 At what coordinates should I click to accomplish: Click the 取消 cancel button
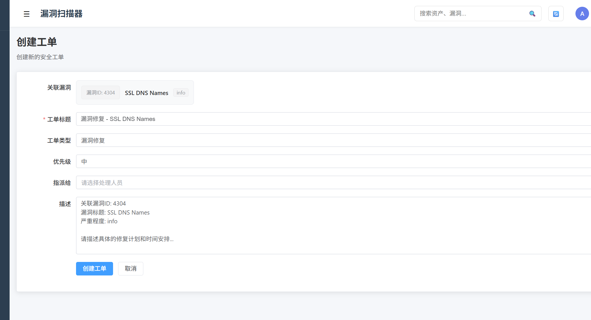coord(131,269)
